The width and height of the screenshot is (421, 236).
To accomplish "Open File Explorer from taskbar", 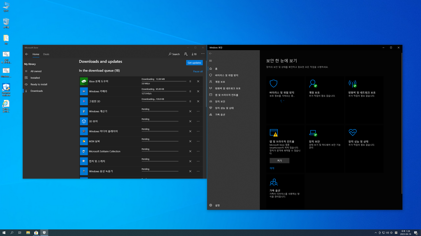I will (28, 233).
